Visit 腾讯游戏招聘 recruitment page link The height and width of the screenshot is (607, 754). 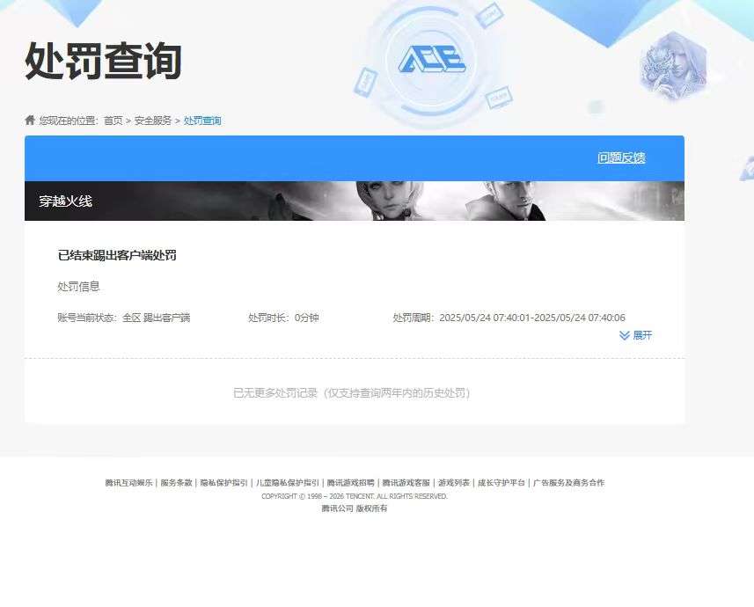click(x=349, y=482)
